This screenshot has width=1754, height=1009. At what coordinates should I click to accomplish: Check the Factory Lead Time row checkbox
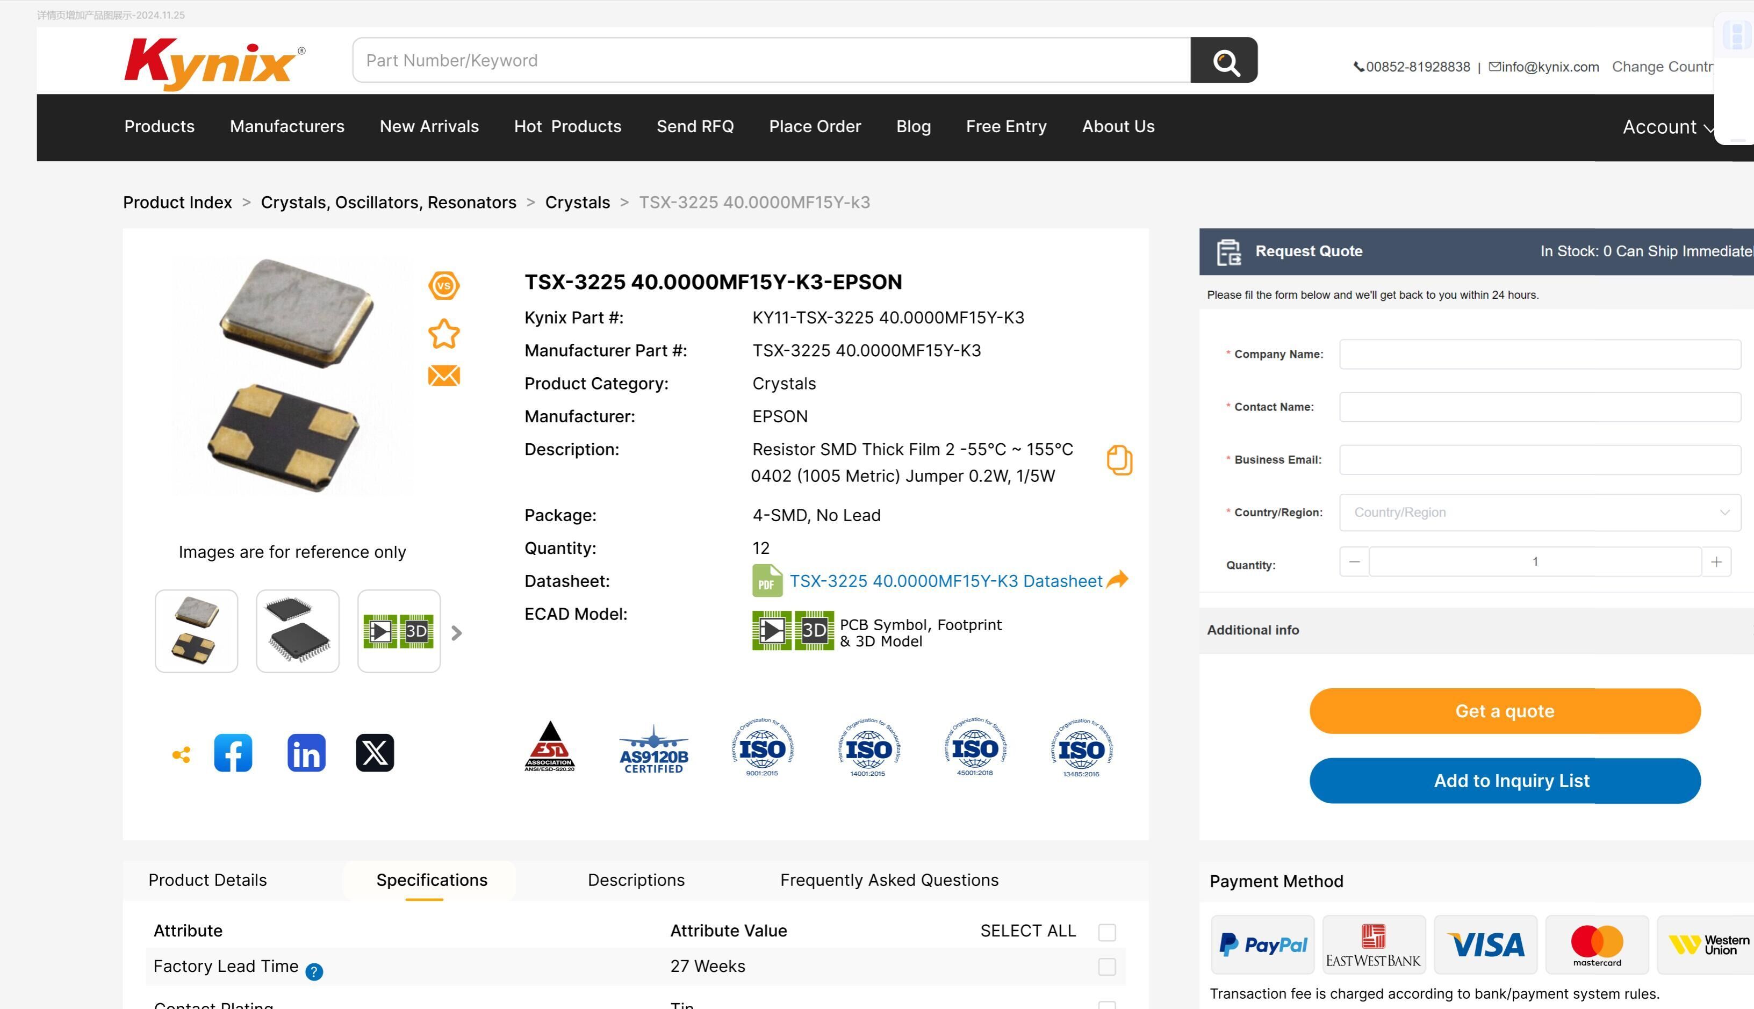pos(1107,967)
